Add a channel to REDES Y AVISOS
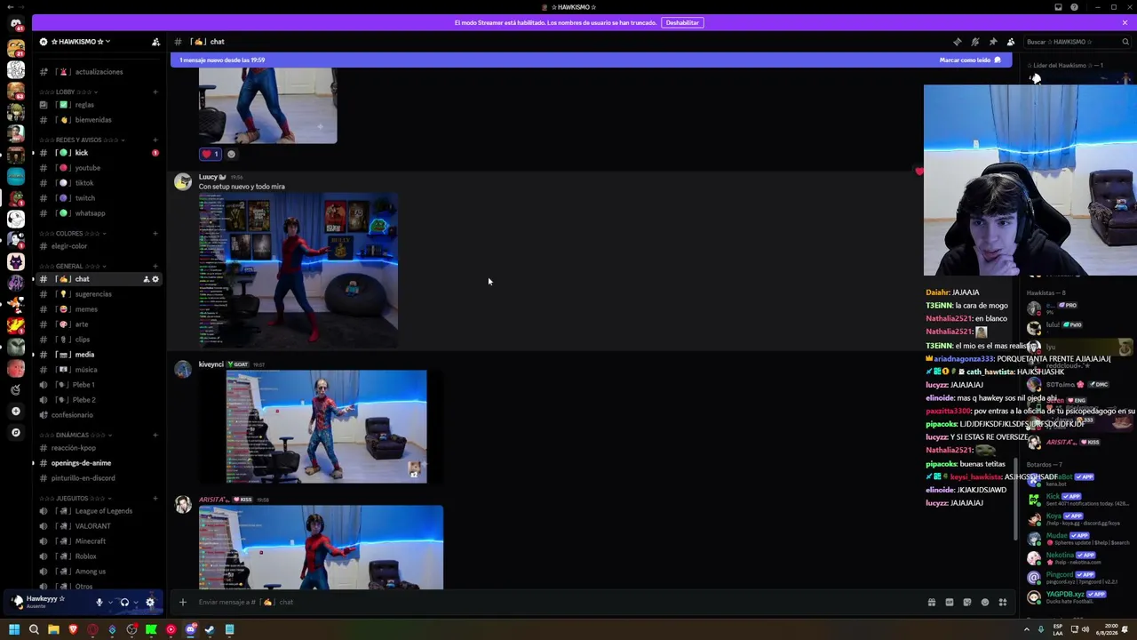The width and height of the screenshot is (1137, 640). pyautogui.click(x=155, y=140)
